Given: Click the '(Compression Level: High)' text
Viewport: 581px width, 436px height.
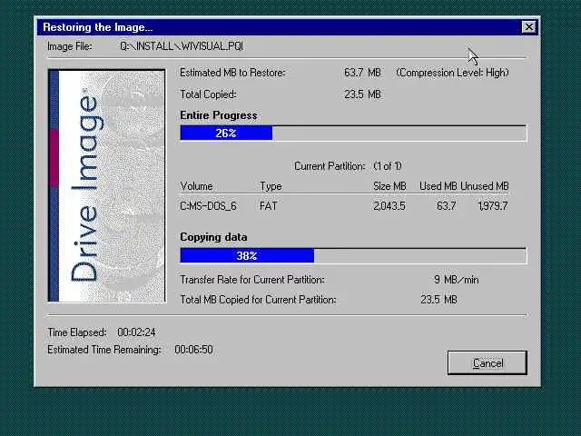Looking at the screenshot, I should pyautogui.click(x=452, y=73).
